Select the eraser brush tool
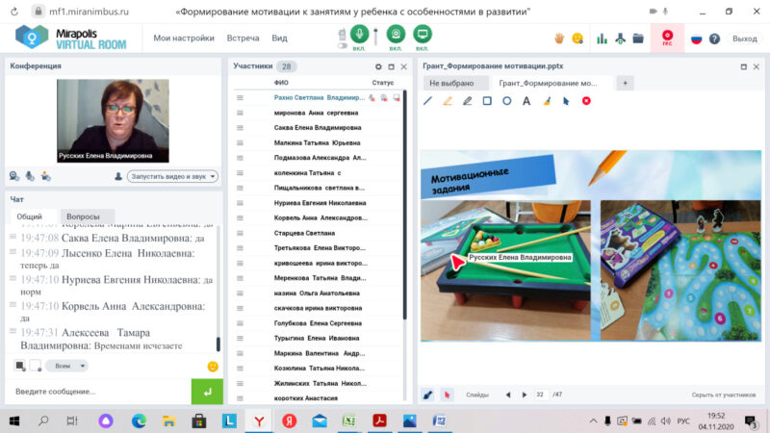The image size is (770, 433). (x=547, y=101)
